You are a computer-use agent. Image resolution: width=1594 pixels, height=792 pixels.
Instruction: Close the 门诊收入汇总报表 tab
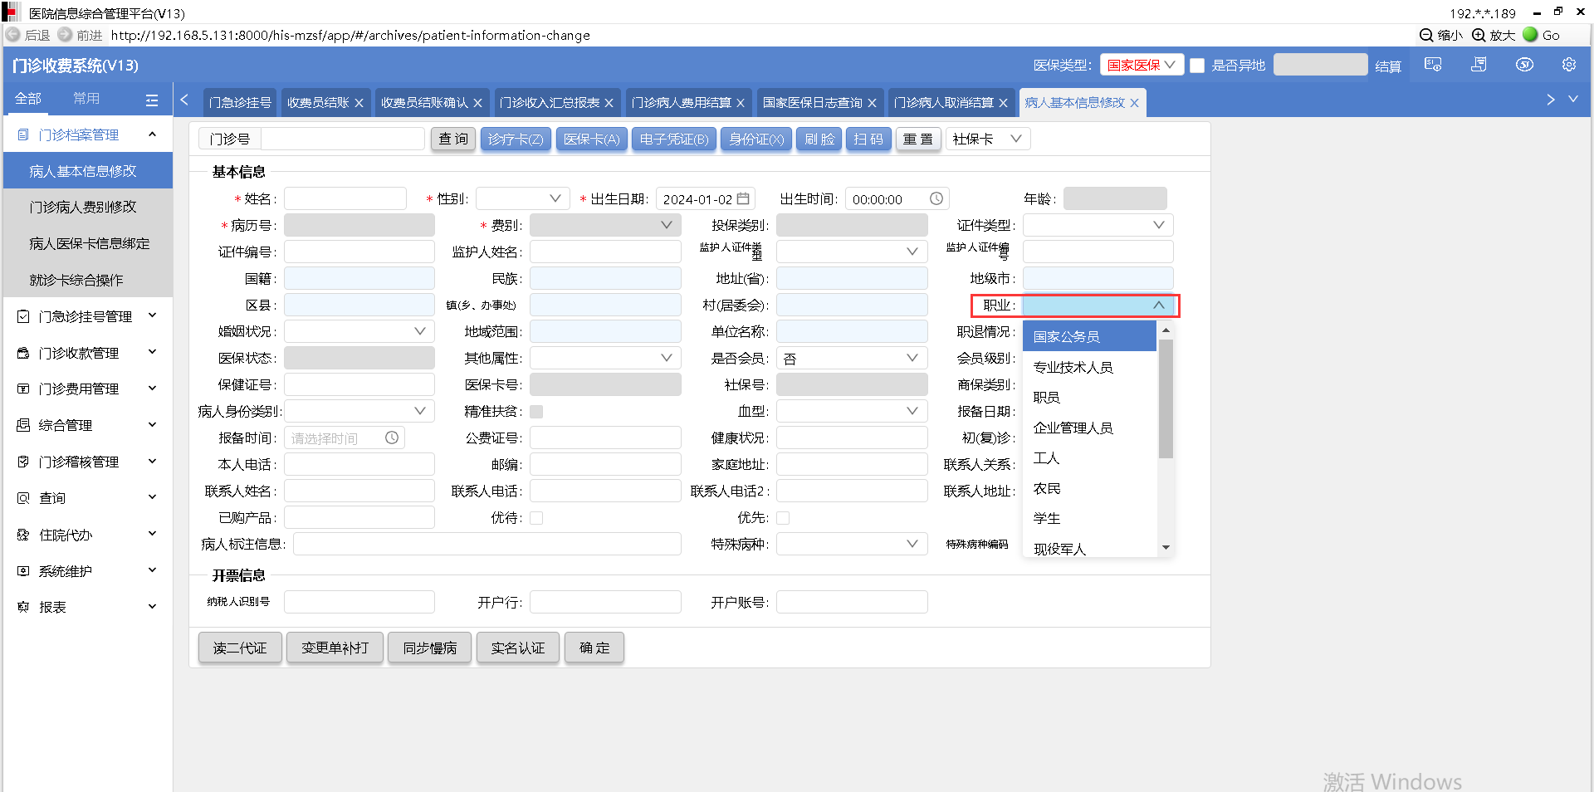(x=609, y=103)
